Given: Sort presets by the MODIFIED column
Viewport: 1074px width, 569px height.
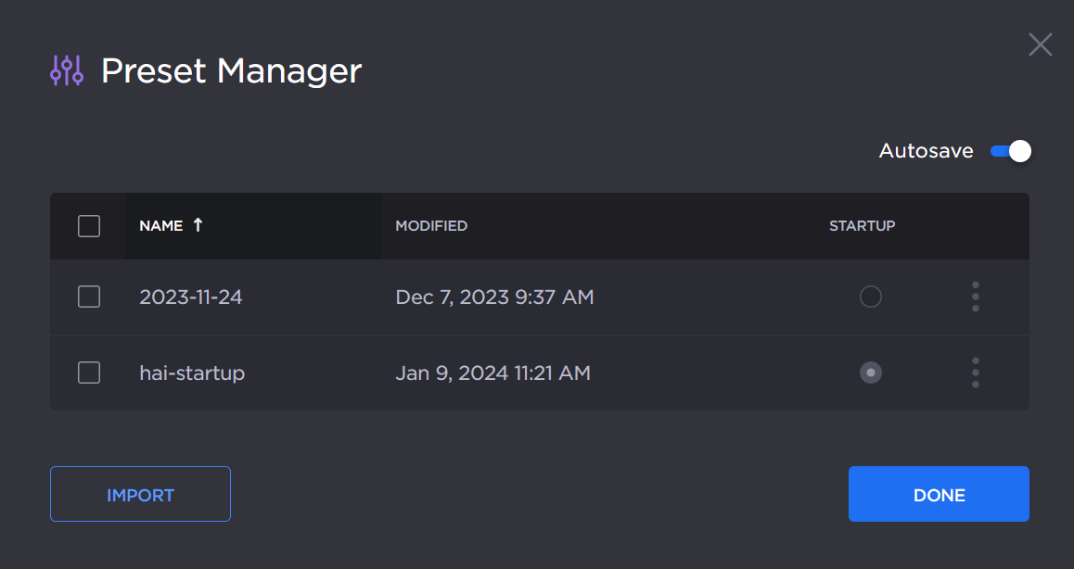Looking at the screenshot, I should [431, 226].
